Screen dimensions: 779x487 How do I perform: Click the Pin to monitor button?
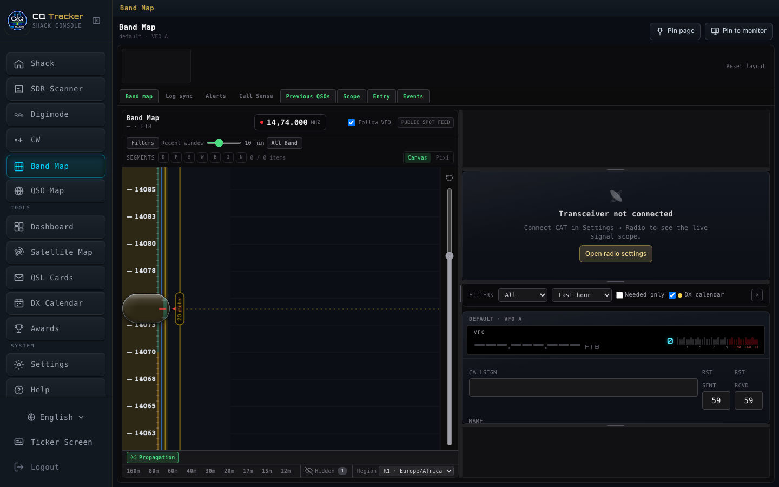pyautogui.click(x=738, y=31)
